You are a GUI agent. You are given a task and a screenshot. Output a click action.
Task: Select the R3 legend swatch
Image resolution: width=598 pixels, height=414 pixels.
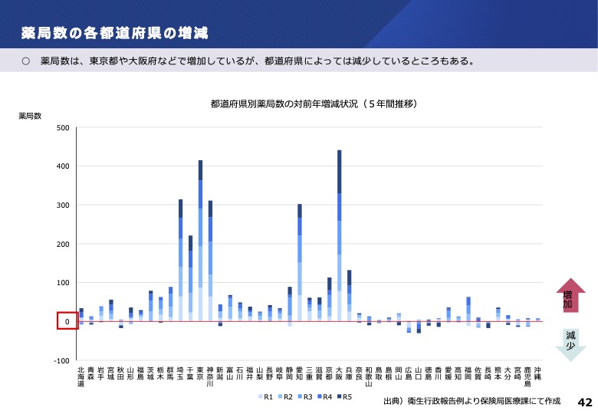tap(300, 397)
